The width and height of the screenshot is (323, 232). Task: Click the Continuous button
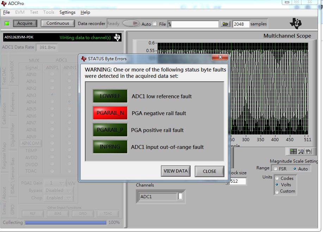click(x=58, y=23)
